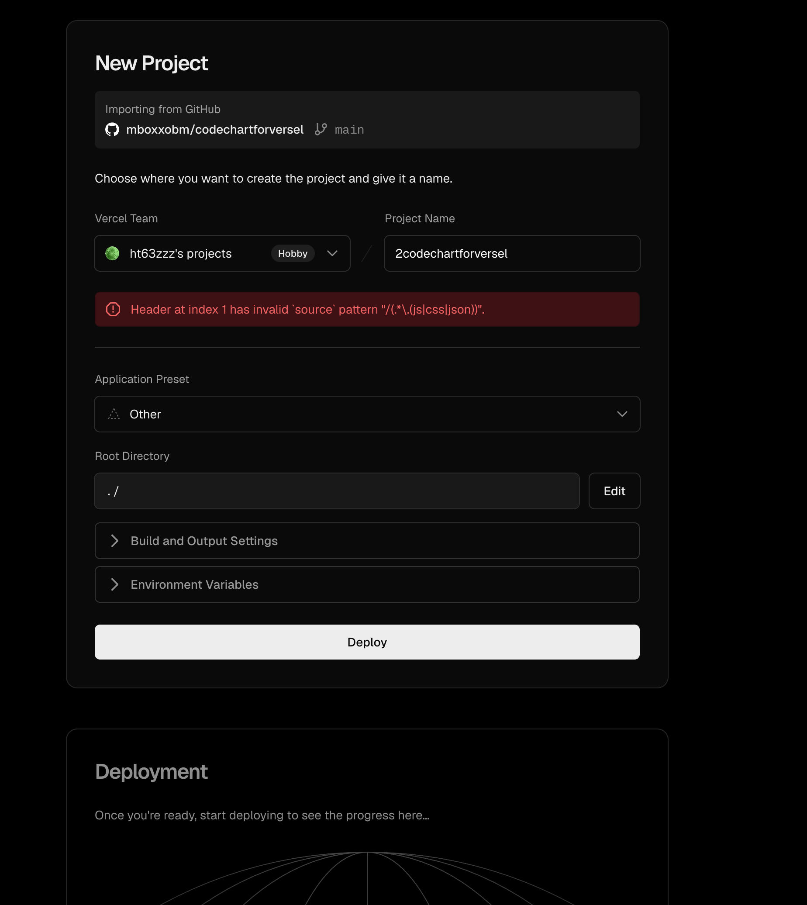The width and height of the screenshot is (807, 905).
Task: Click the Edit root directory button
Action: point(614,491)
